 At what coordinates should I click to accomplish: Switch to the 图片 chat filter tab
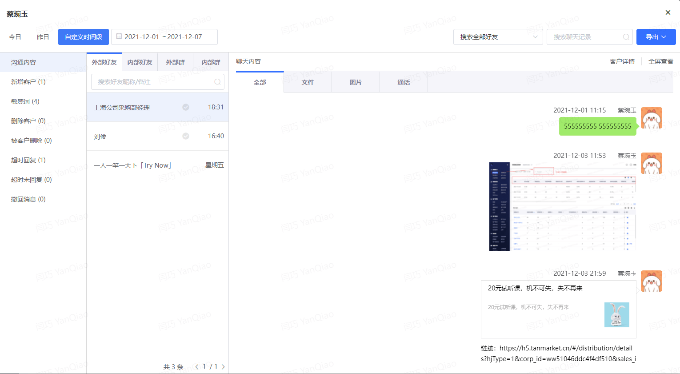pos(356,82)
